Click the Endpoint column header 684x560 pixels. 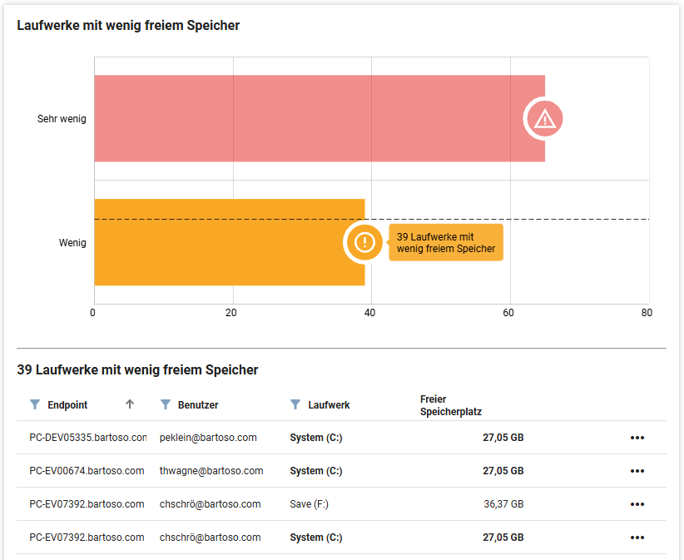click(67, 405)
